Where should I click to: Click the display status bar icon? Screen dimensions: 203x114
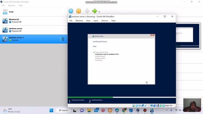[x=152, y=105]
